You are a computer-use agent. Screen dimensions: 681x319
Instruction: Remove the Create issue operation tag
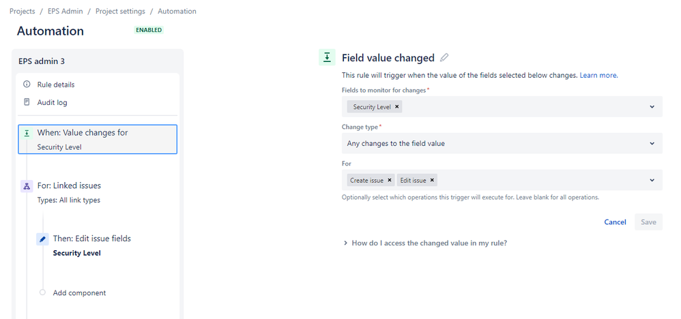click(390, 180)
